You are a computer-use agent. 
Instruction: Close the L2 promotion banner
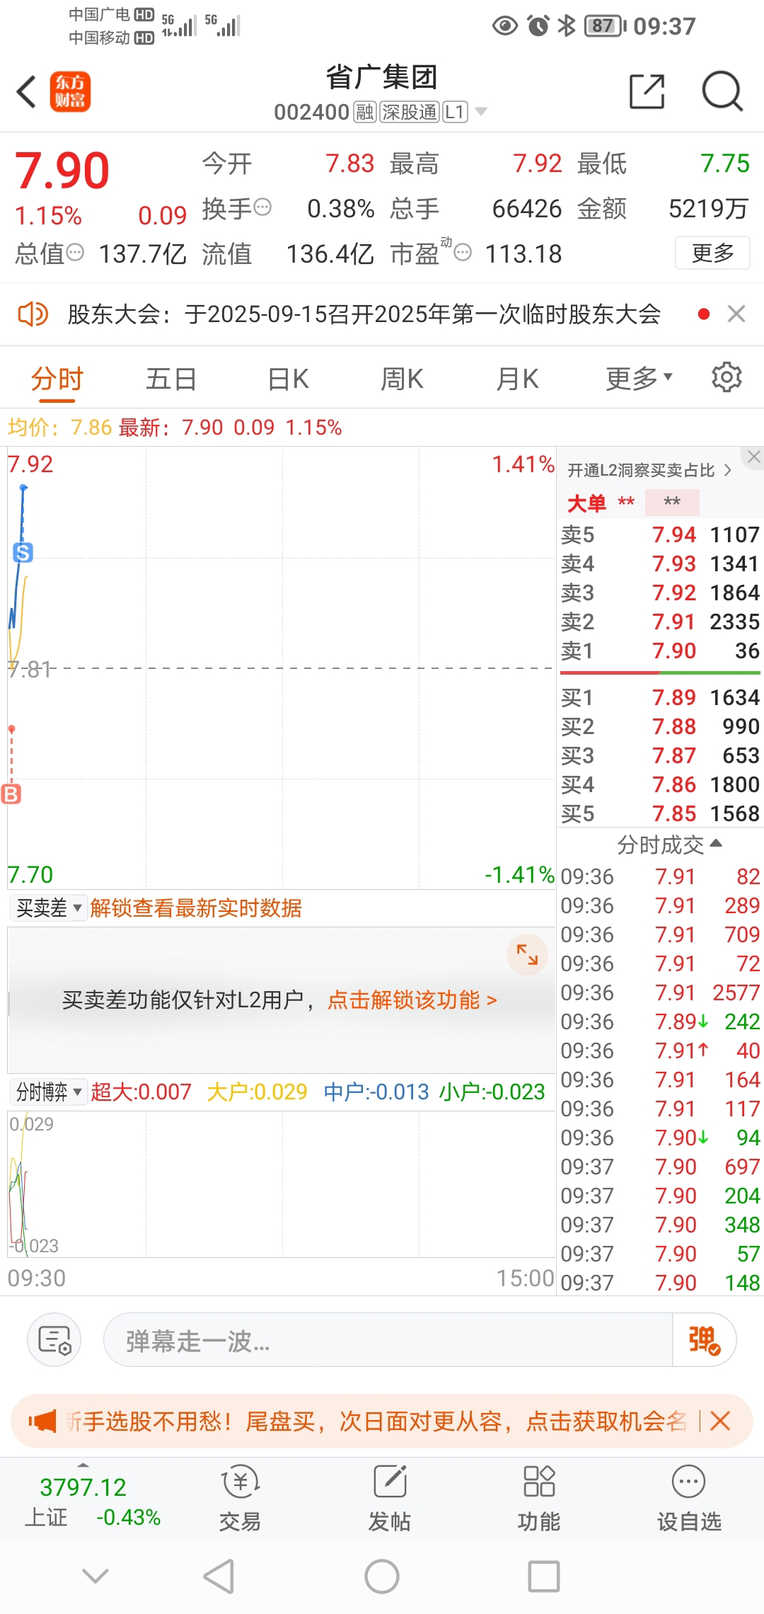[x=754, y=457]
